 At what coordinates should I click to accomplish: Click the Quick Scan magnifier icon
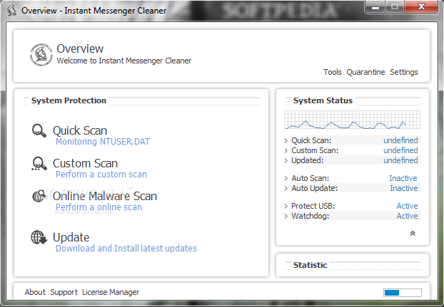coord(39,130)
